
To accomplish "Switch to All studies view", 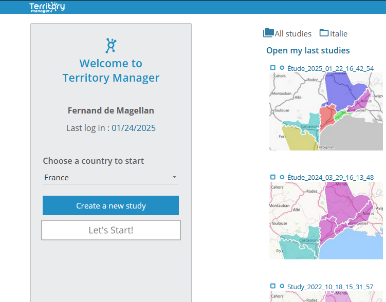I will [x=292, y=34].
